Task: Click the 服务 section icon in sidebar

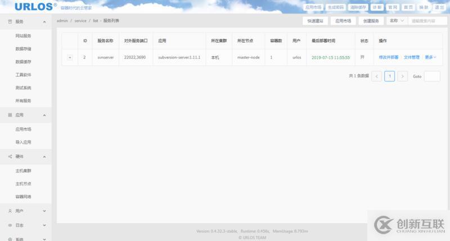Action: pos(10,21)
